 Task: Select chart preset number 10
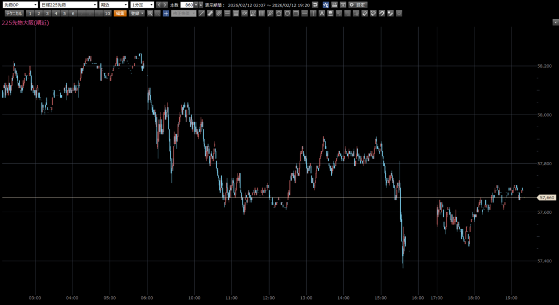pyautogui.click(x=108, y=13)
